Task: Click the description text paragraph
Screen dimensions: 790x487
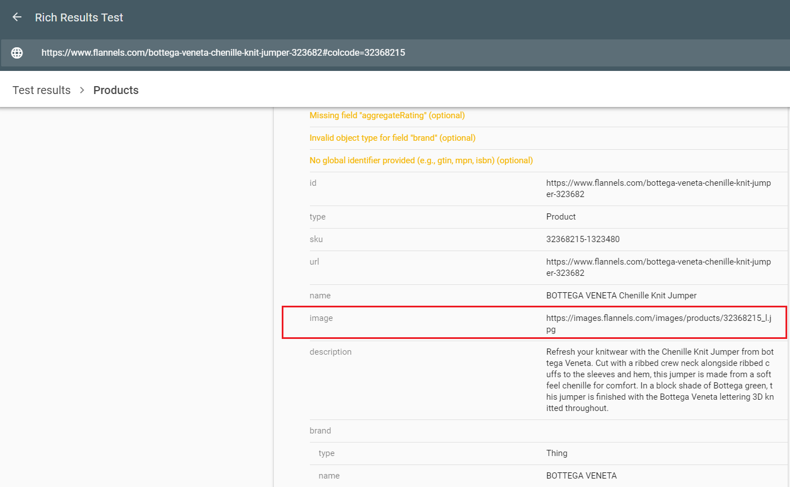Action: (660, 380)
